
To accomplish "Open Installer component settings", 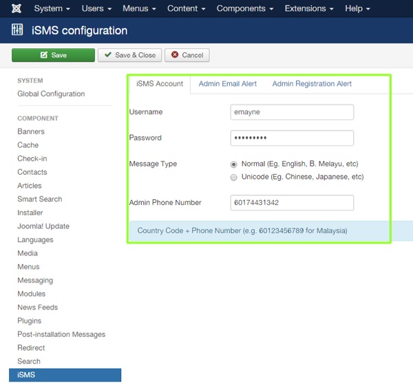I will (30, 212).
